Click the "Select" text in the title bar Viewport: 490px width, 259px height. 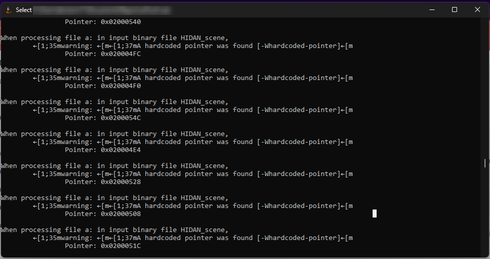pos(23,10)
